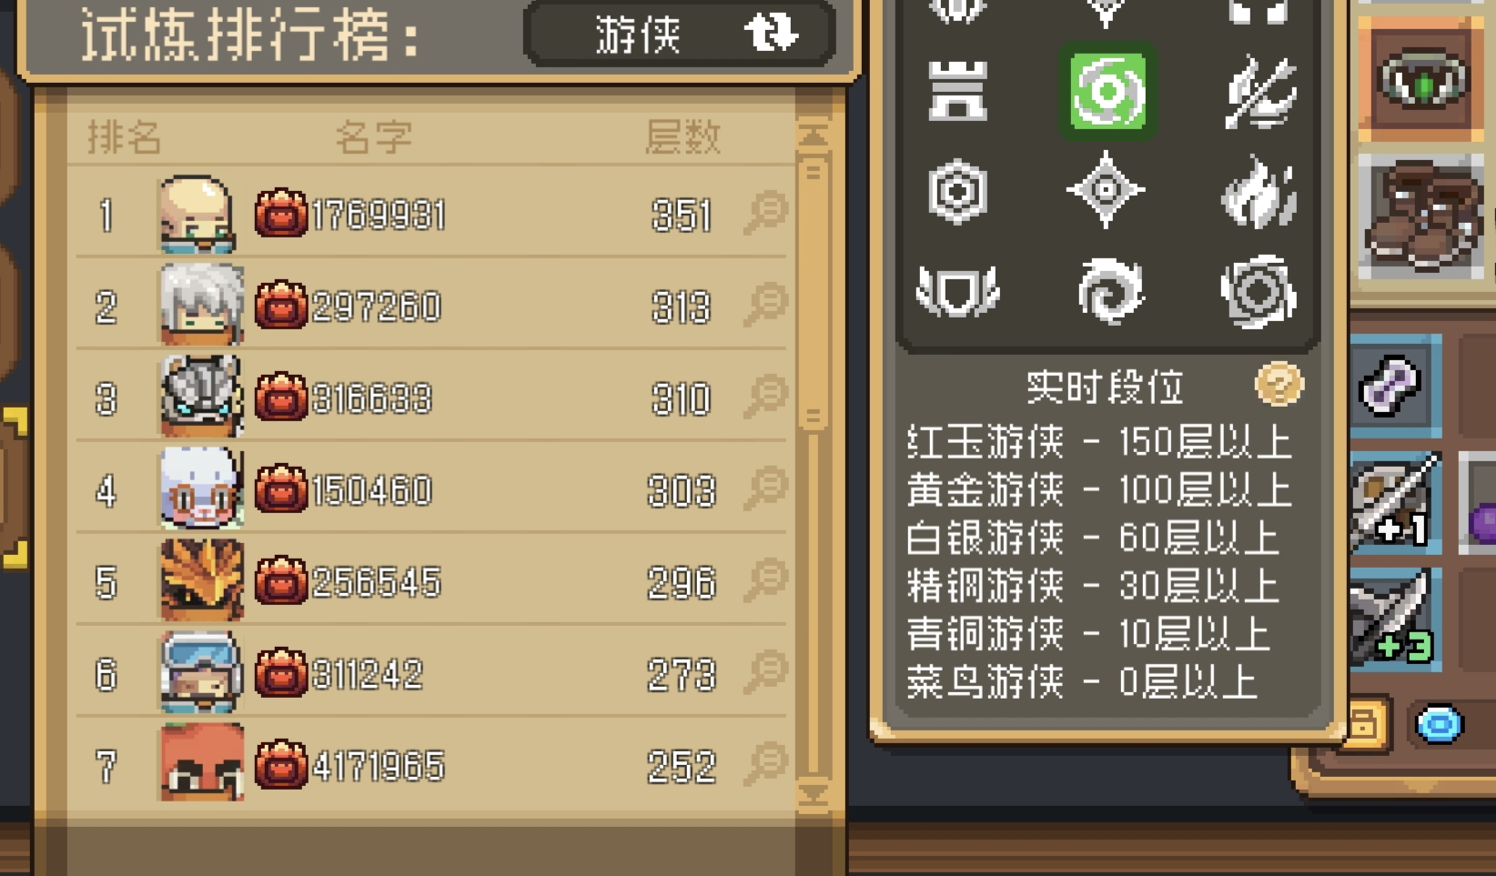This screenshot has width=1496, height=876.
Task: Open rank 2 player's white-haired avatar
Action: click(201, 305)
